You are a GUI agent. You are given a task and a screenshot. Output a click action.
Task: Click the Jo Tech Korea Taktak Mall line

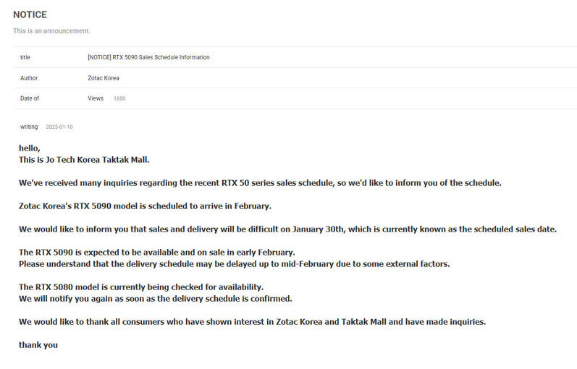[x=84, y=160]
